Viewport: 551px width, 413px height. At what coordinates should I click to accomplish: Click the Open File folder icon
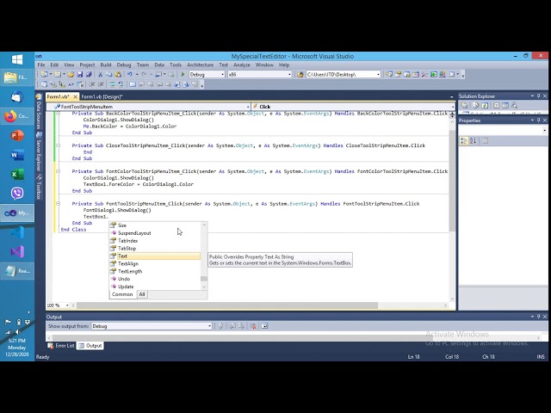click(x=71, y=75)
